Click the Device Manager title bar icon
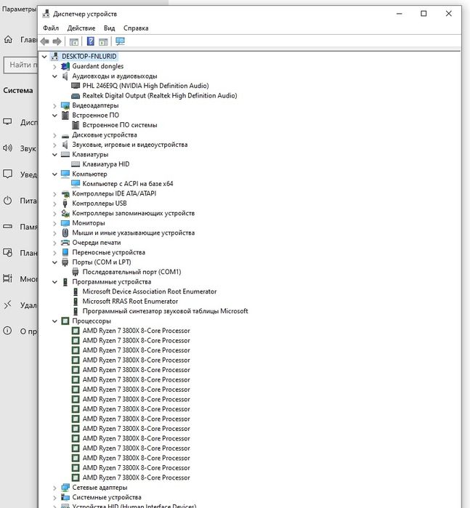Viewport: 470px width, 508px height. (46, 14)
